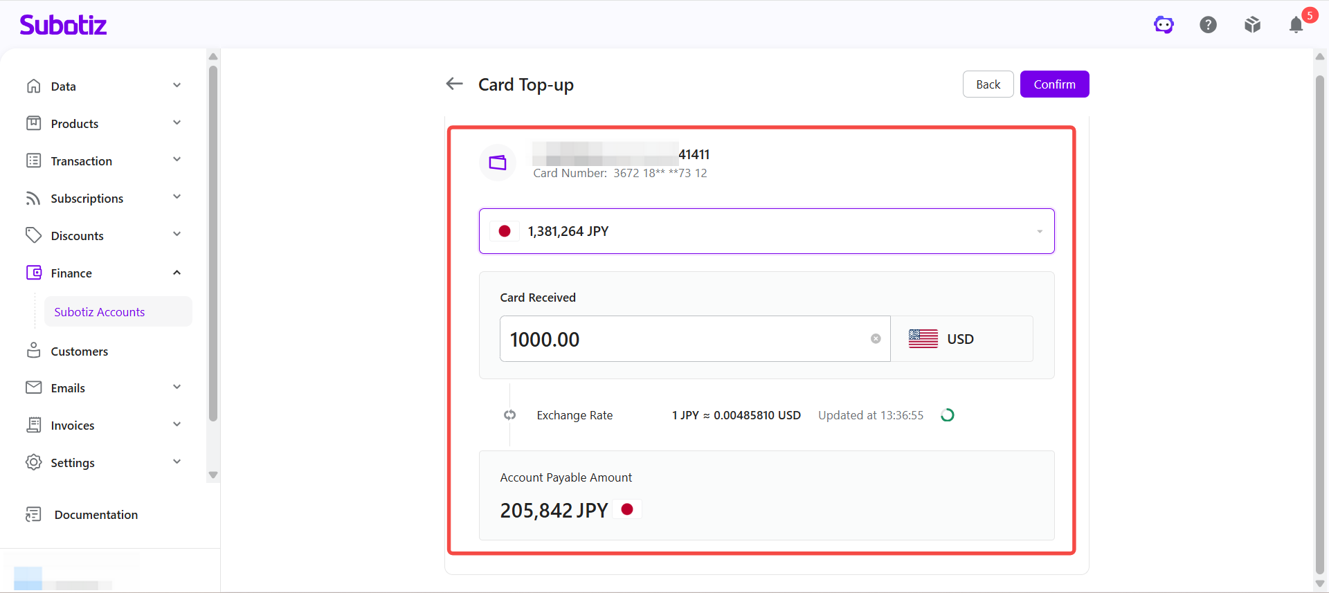Screen dimensions: 1329x593
Task: Expand the Products menu chevron
Action: click(177, 123)
